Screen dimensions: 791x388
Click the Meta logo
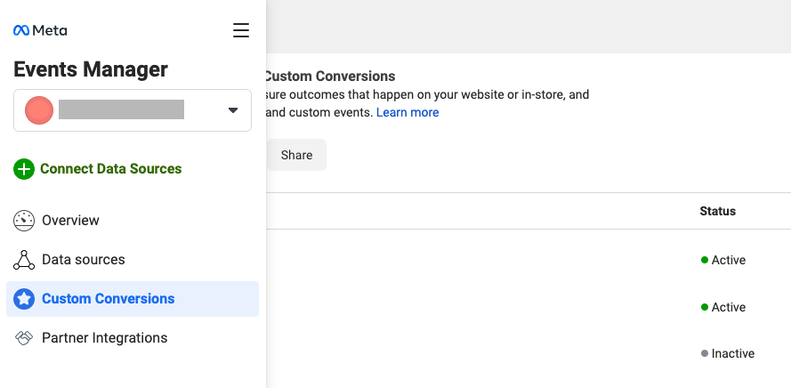tap(40, 30)
